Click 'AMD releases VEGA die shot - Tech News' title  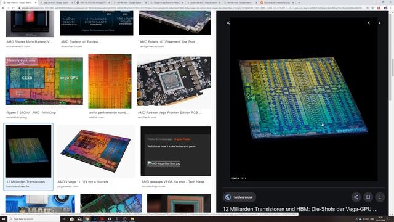175,182
